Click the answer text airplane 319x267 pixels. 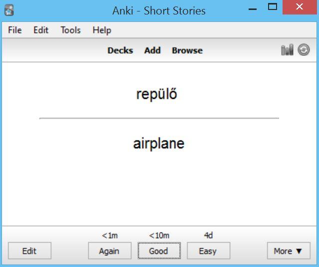point(159,143)
